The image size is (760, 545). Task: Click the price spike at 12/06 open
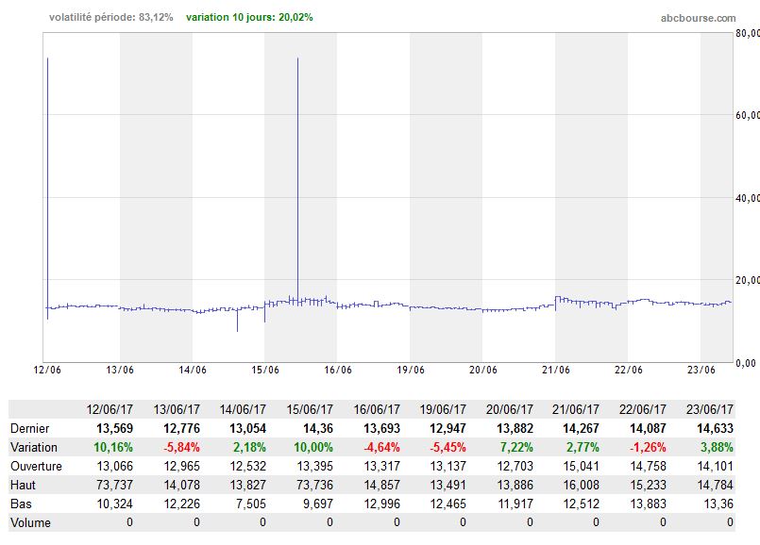coord(47,189)
